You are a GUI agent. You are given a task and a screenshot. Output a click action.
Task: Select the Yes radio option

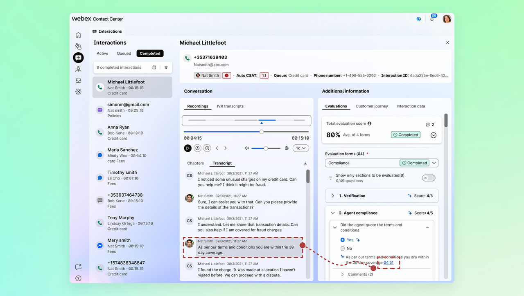tap(343, 240)
